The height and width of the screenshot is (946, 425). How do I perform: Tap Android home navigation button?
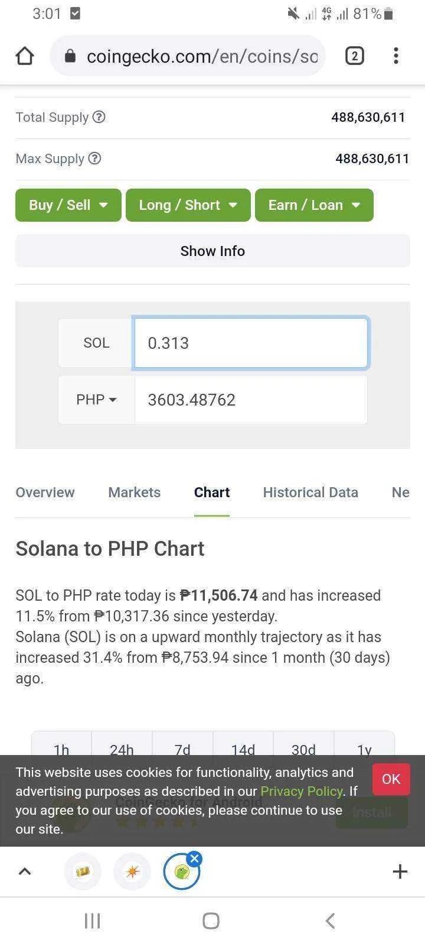coord(211,921)
